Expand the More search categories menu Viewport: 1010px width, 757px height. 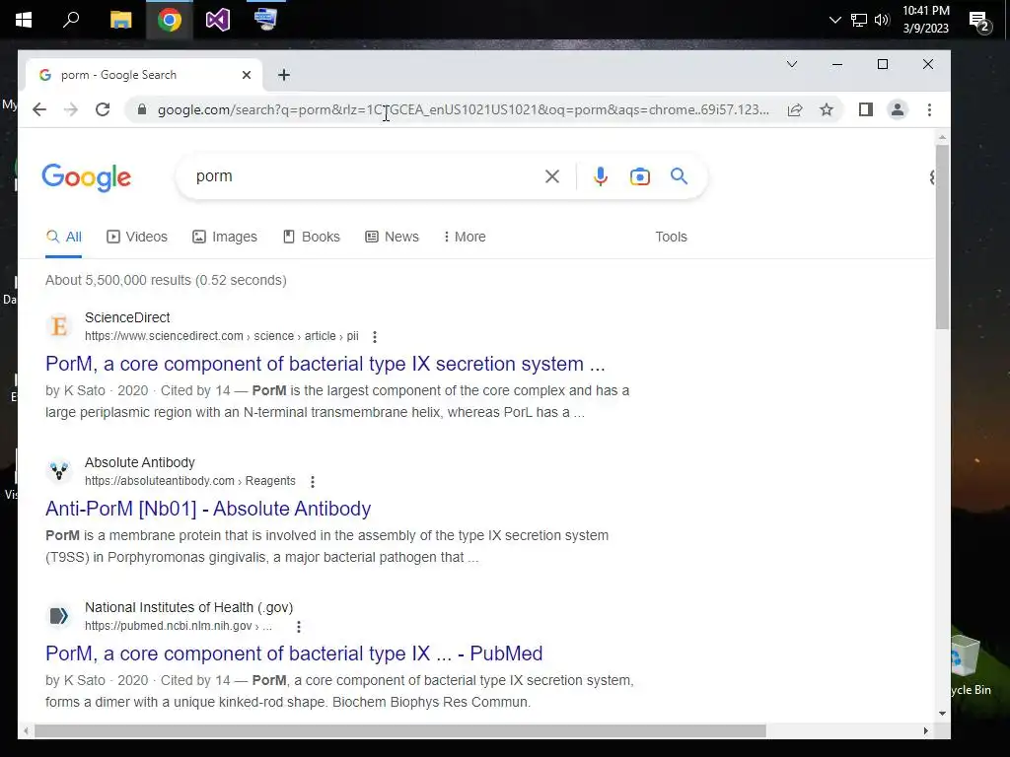(x=465, y=237)
